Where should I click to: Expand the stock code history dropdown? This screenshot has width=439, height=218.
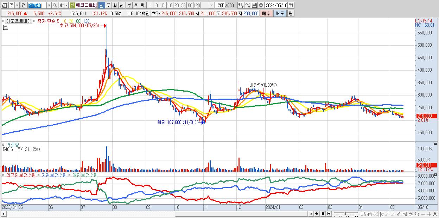pyautogui.click(x=49, y=5)
